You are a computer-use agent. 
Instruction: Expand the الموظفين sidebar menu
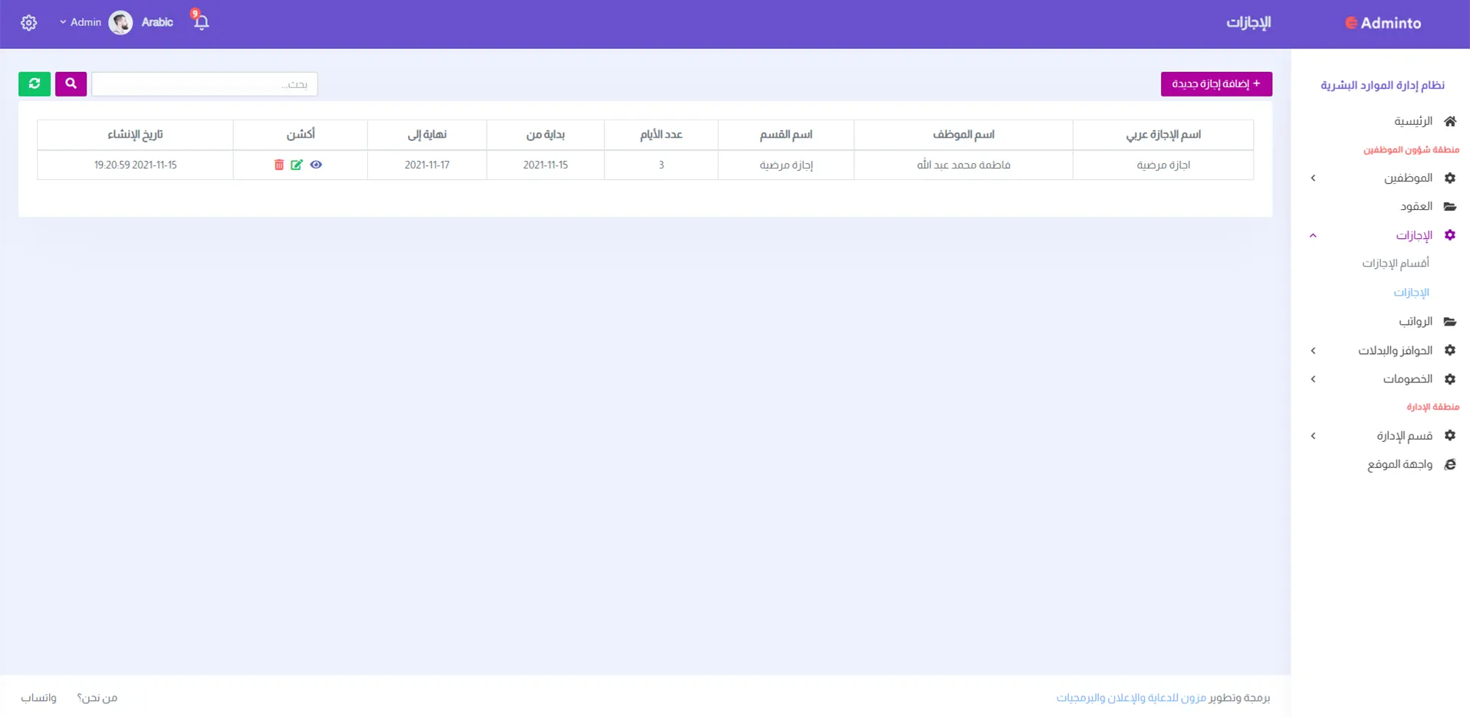coord(1408,178)
